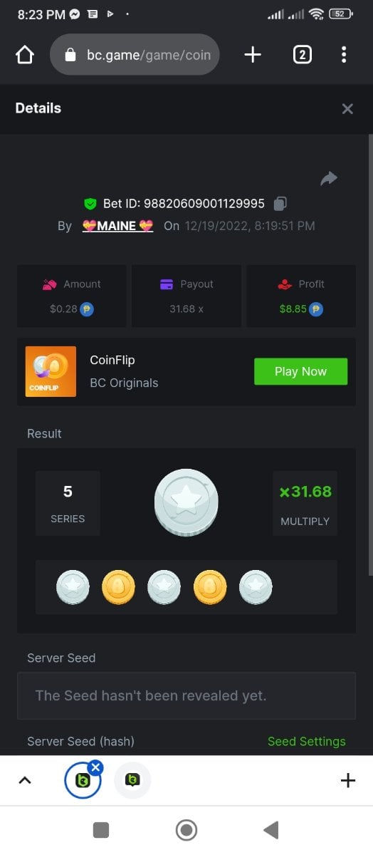Copy the Bet ID with copy icon
The image size is (373, 855).
point(280,204)
